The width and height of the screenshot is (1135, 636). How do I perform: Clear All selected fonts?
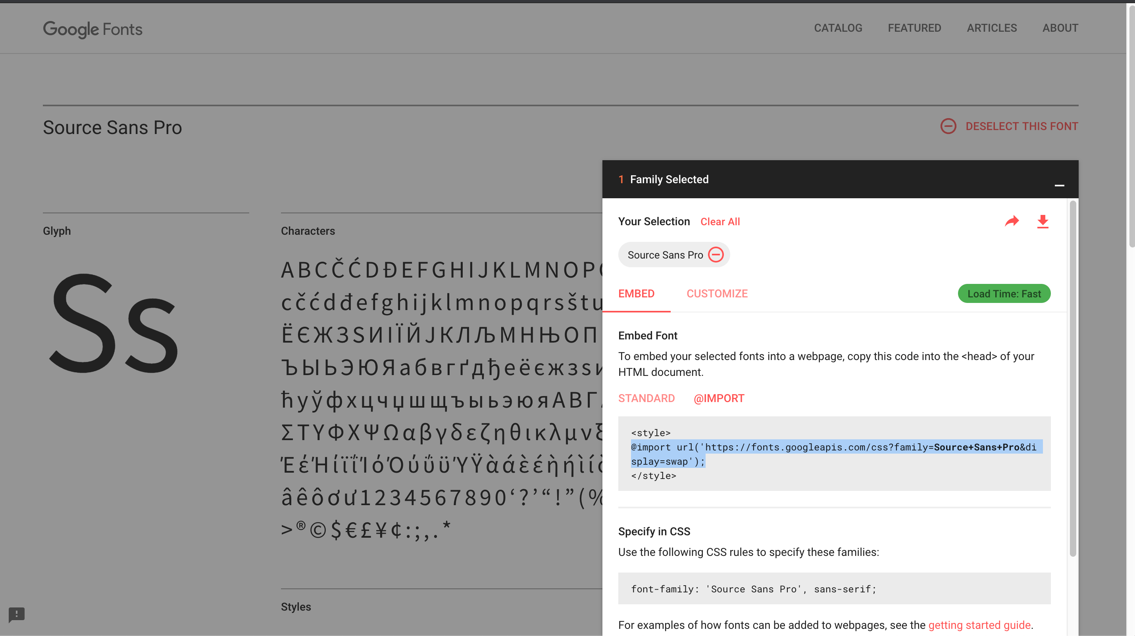720,221
